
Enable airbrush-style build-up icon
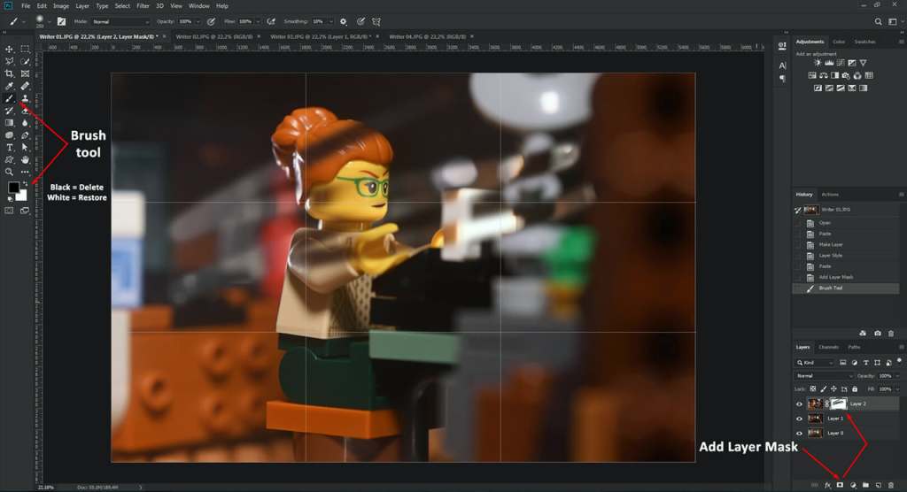[271, 21]
